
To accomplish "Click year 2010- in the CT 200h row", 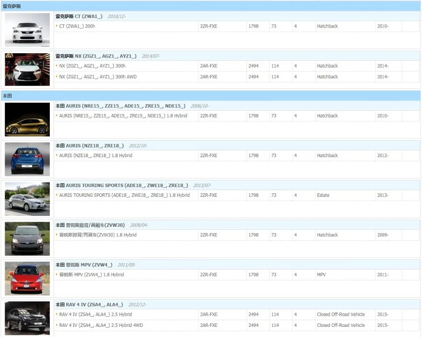I will point(383,26).
